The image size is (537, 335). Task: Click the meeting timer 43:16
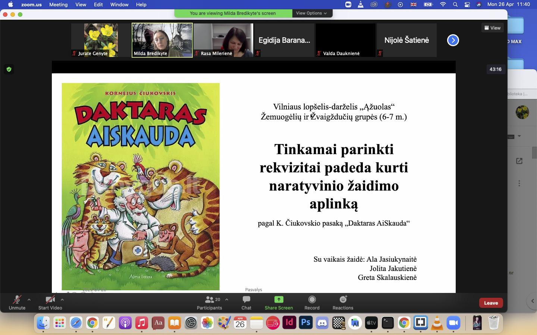point(496,69)
